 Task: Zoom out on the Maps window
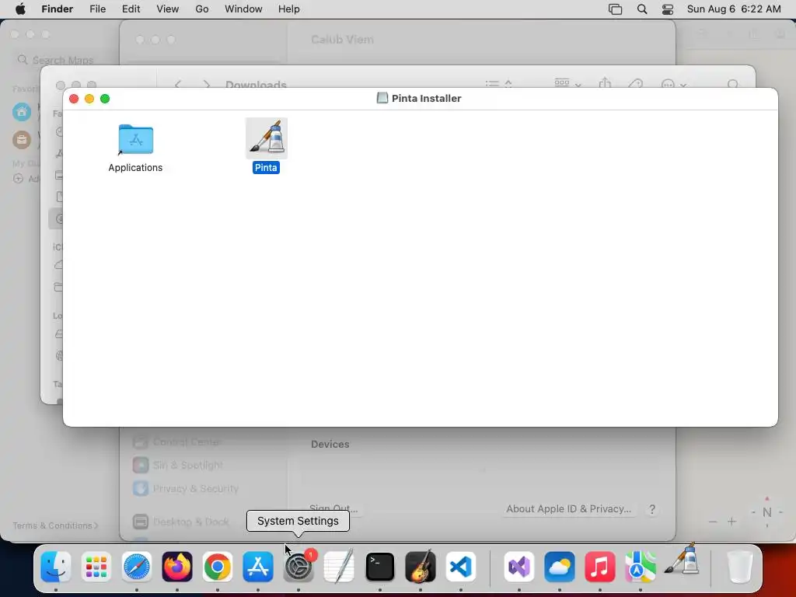713,522
